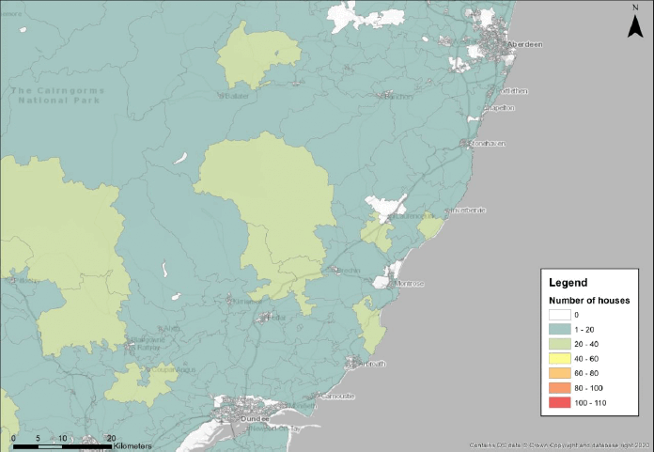Click the Blairgowrie Rattray label
654x452 pixels.
coord(148,343)
